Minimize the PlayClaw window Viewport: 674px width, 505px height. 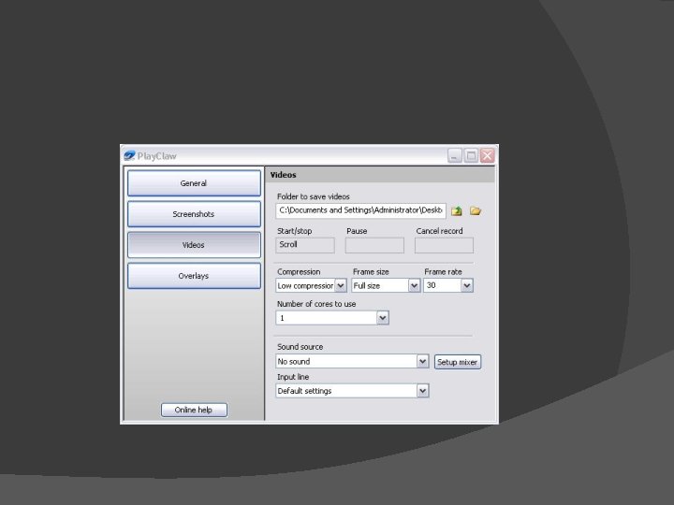pos(454,155)
